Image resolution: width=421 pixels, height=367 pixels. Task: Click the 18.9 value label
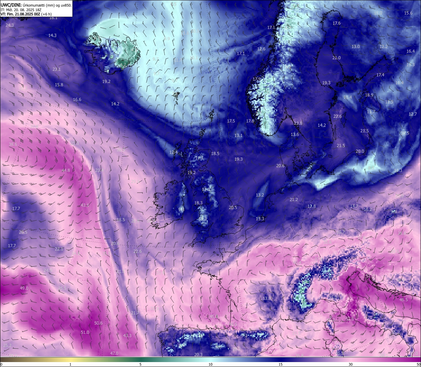click(369, 95)
